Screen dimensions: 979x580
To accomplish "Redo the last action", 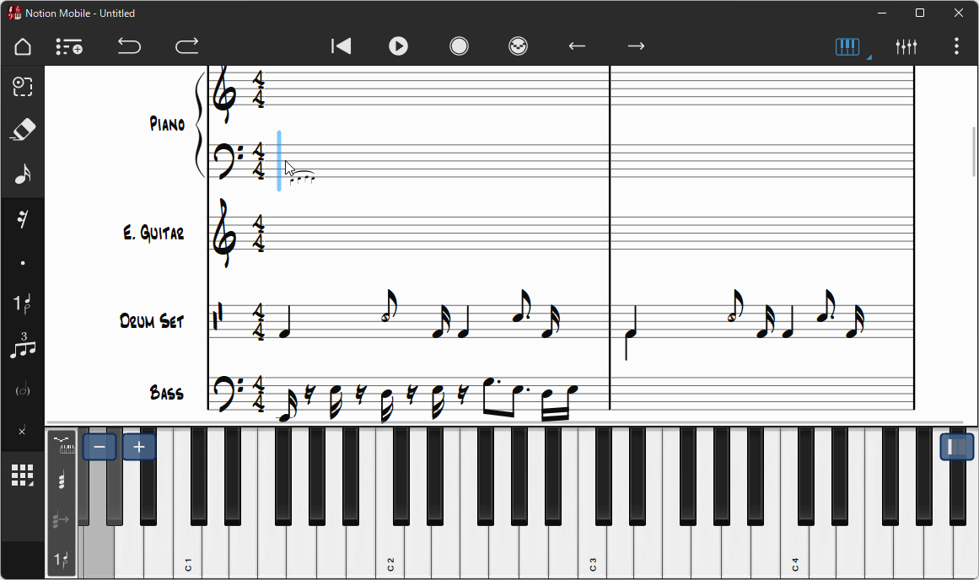I will (186, 46).
